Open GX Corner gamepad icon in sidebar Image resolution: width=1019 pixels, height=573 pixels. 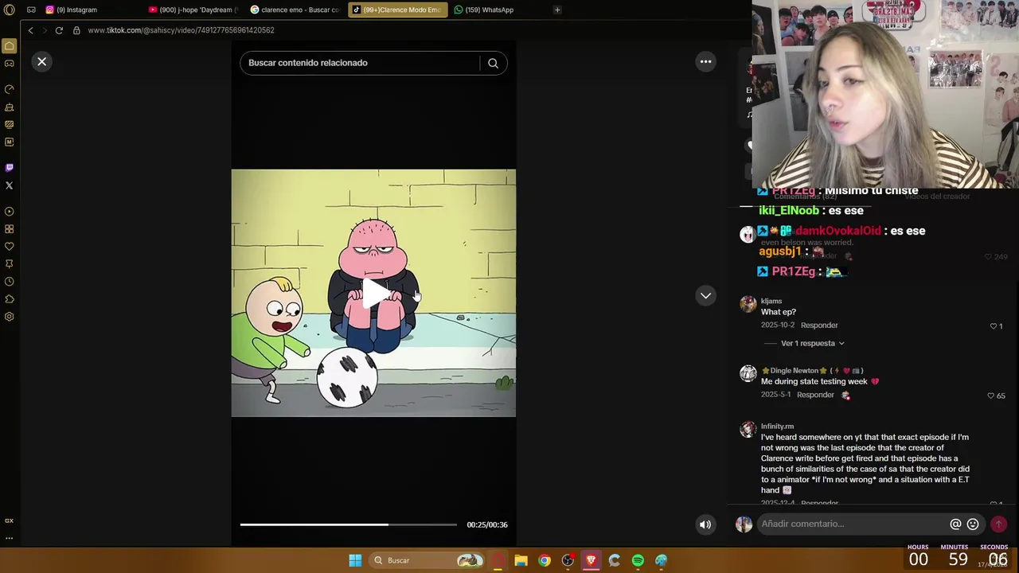coord(9,64)
